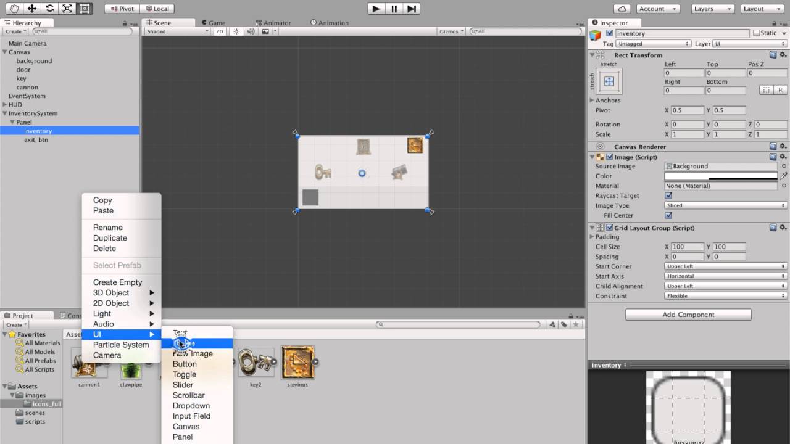Toggle scene lighting sun icon

(236, 31)
